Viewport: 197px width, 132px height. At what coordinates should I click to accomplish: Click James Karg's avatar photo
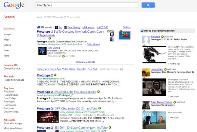pyautogui.click(x=146, y=73)
